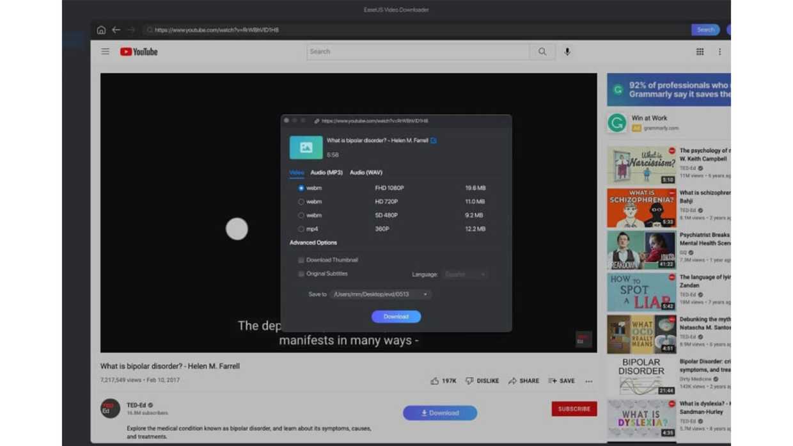Click the EaseUS home icon in the toolbar

click(x=101, y=29)
